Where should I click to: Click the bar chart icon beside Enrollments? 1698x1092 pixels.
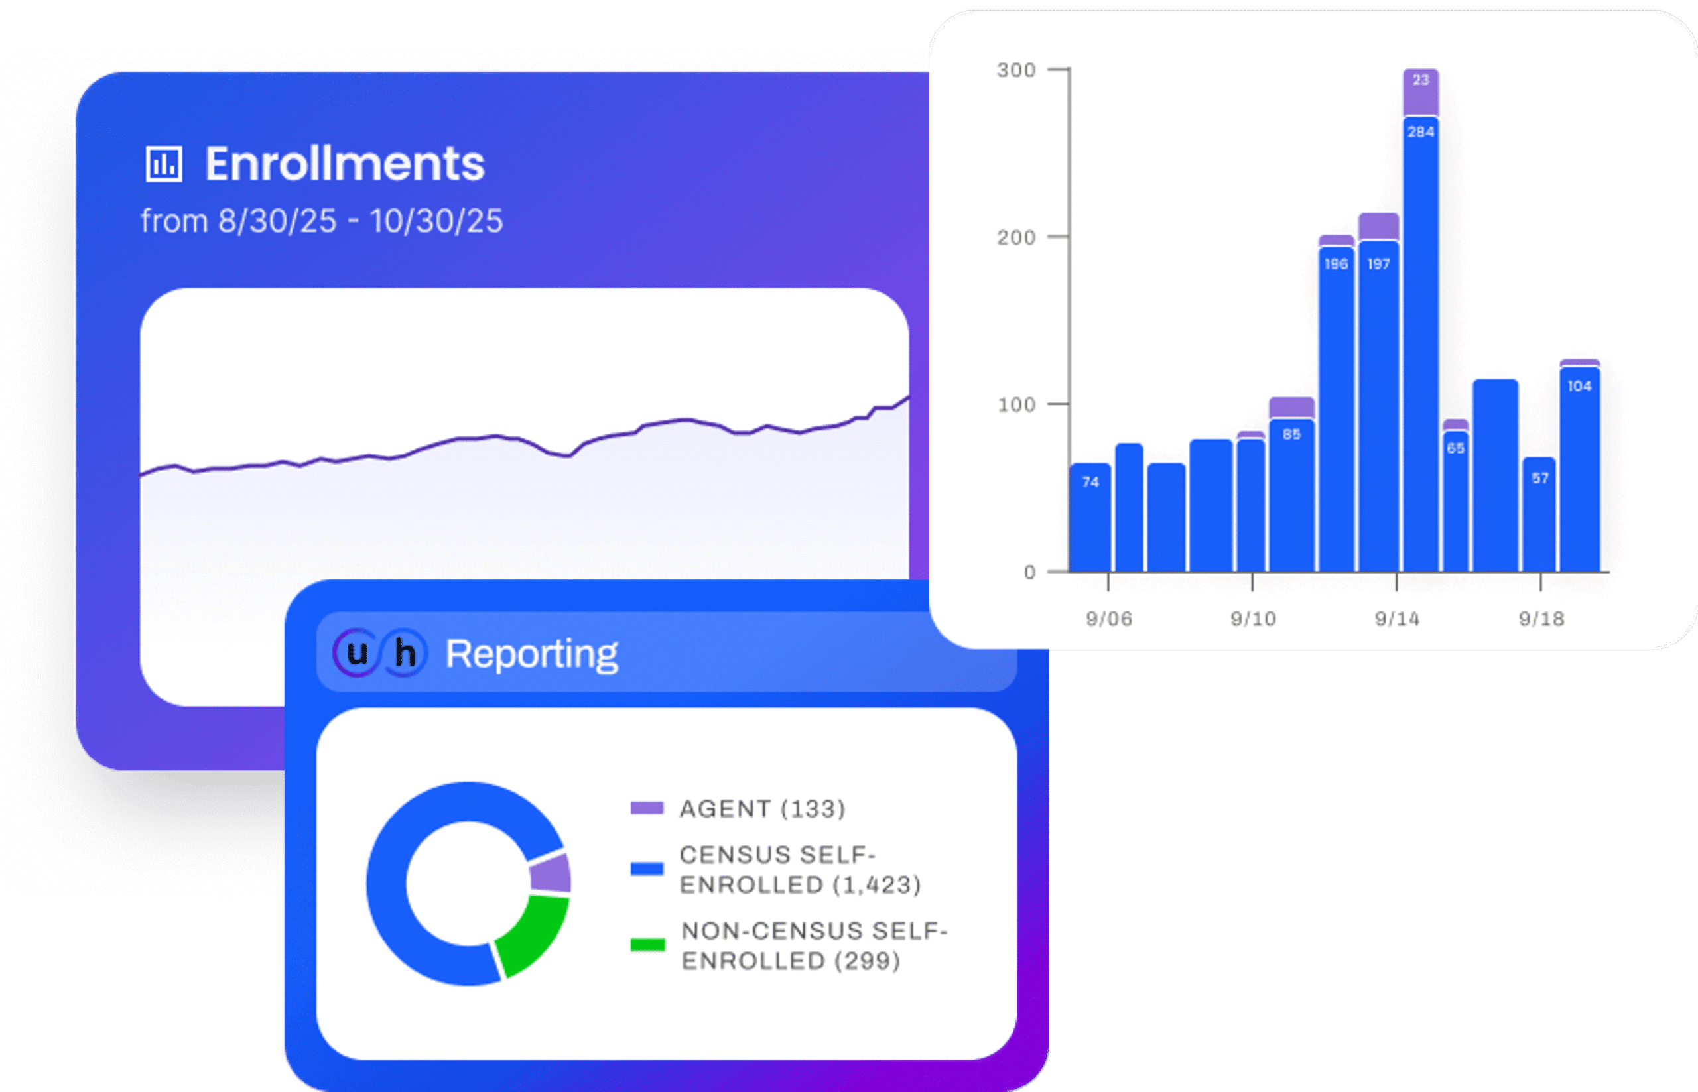pyautogui.click(x=164, y=164)
